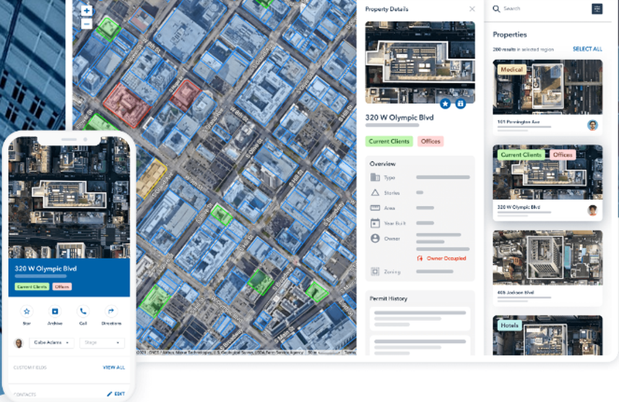
Task: Click Current Clients tag in Property Details
Action: point(389,141)
